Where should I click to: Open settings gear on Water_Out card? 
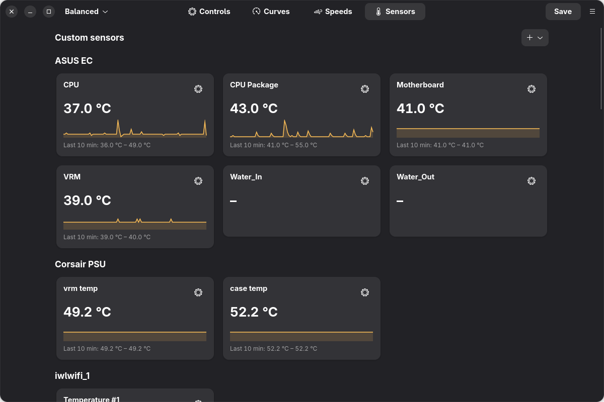point(532,181)
